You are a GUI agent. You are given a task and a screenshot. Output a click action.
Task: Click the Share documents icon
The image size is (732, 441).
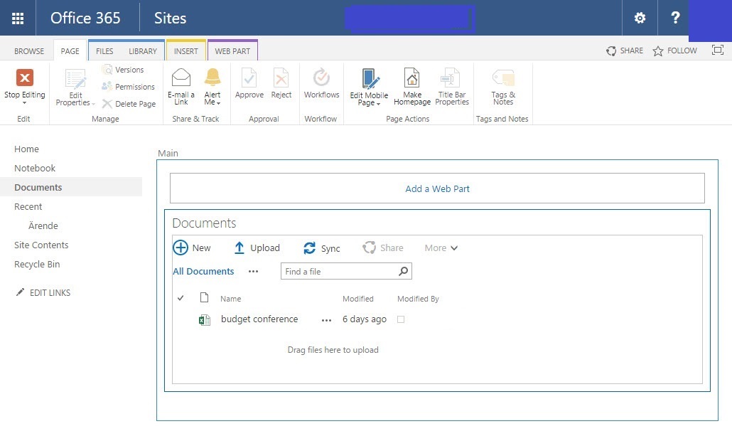pos(369,248)
